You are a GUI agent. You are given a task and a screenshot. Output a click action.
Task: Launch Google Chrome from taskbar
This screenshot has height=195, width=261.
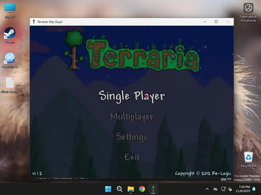[142, 189]
